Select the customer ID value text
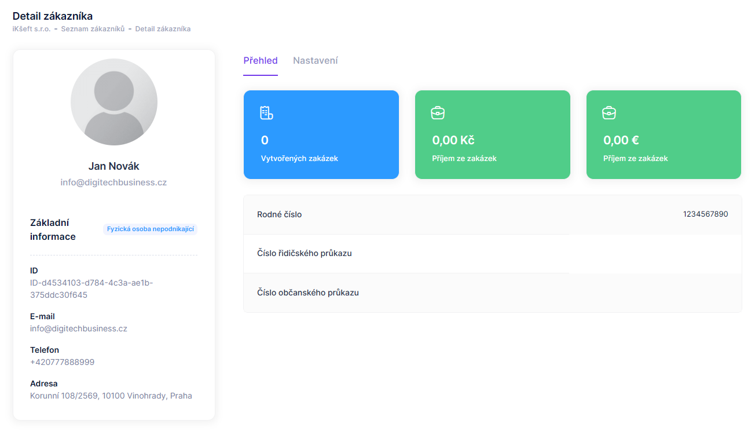 91,288
